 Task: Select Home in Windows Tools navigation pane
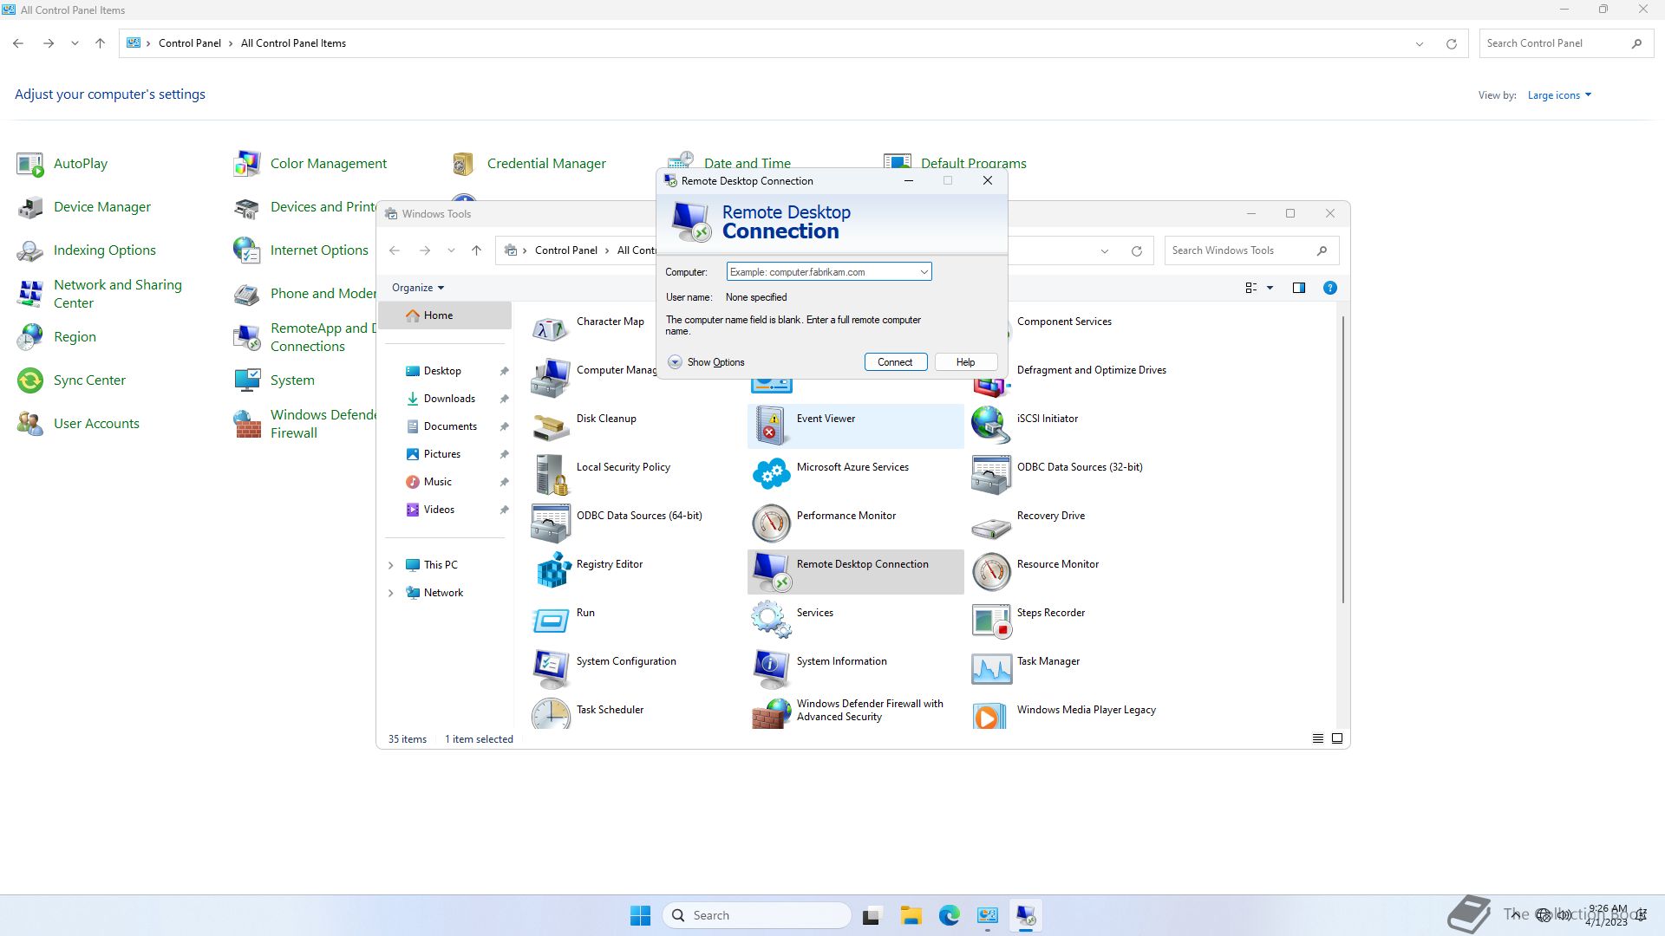click(445, 315)
